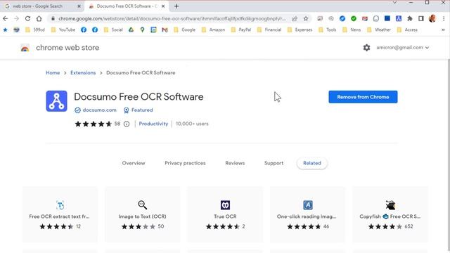
Task: Open the Copyfish Free OCR extension card
Action: click(390, 214)
